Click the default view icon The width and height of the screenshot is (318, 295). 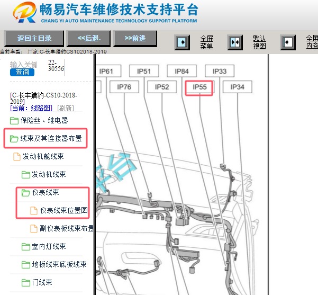[x=235, y=42]
